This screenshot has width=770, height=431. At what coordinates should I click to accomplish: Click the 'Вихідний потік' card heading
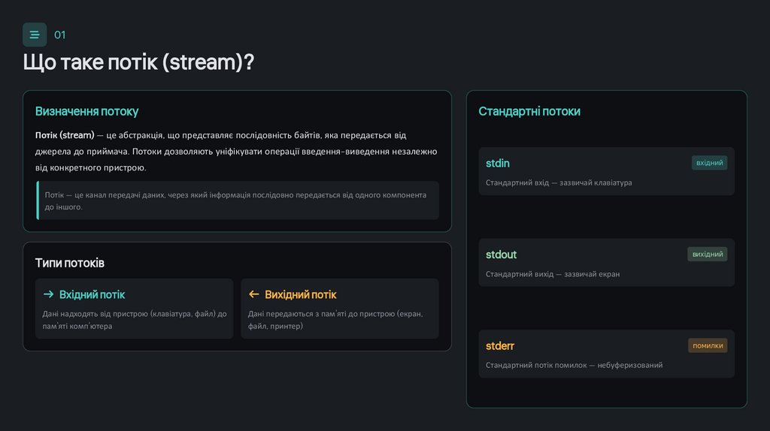click(x=300, y=294)
